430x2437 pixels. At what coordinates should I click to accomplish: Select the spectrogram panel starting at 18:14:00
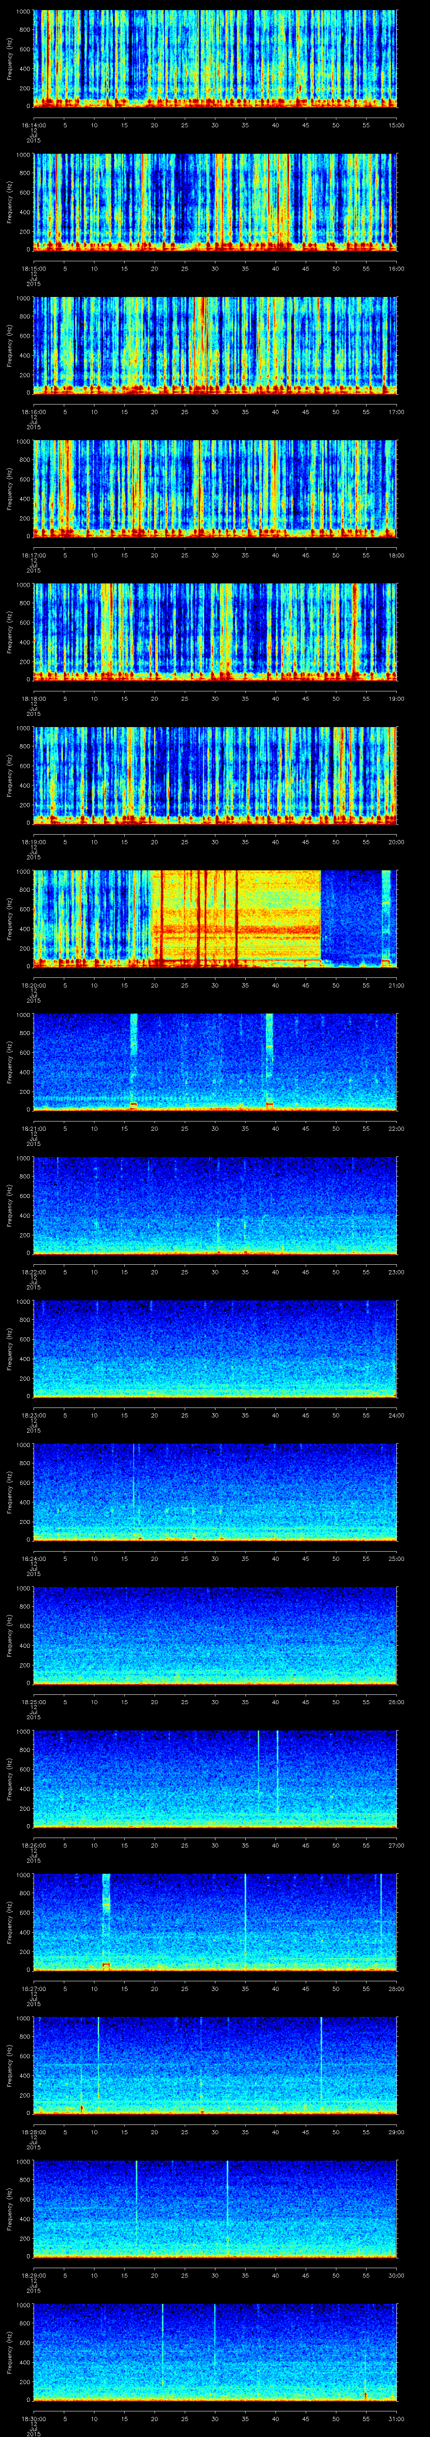(x=215, y=59)
